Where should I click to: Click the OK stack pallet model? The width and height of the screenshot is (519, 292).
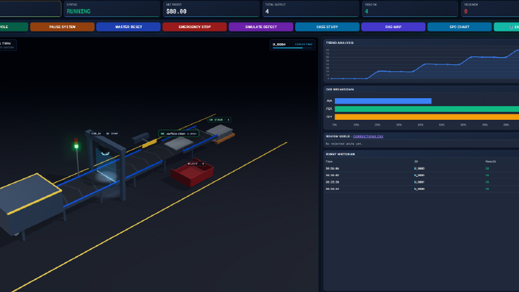coord(222,134)
